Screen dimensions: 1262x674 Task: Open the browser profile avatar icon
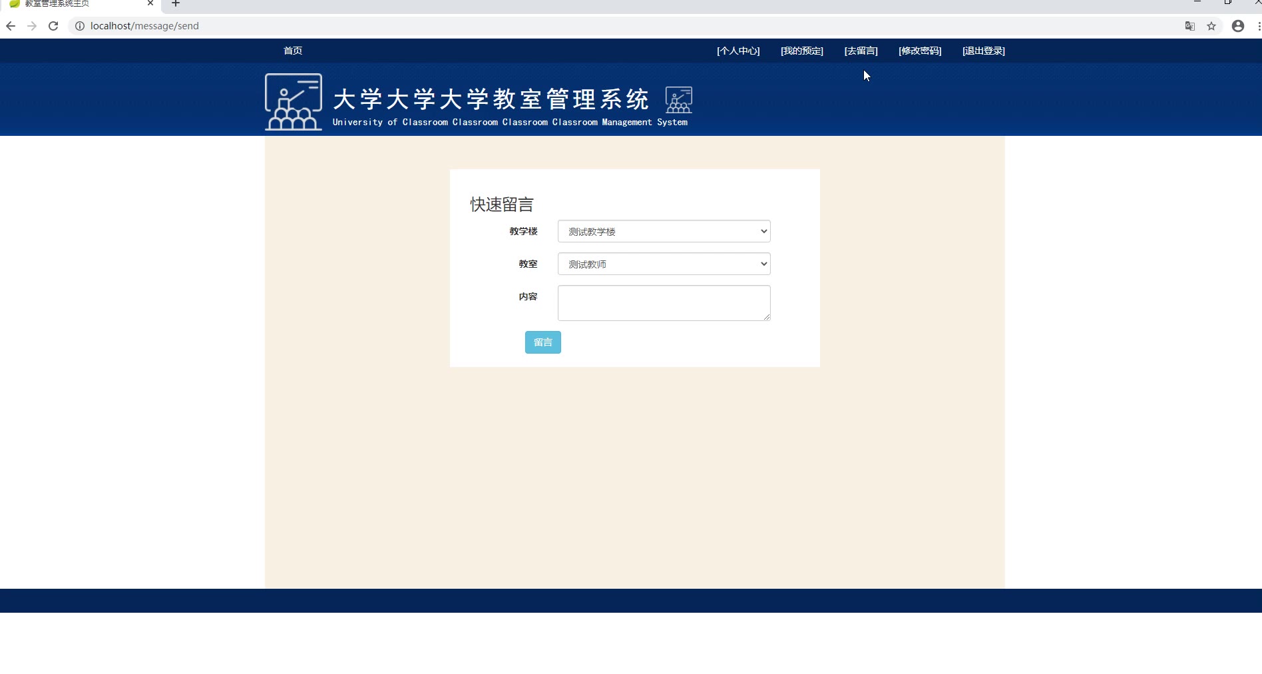(x=1238, y=26)
